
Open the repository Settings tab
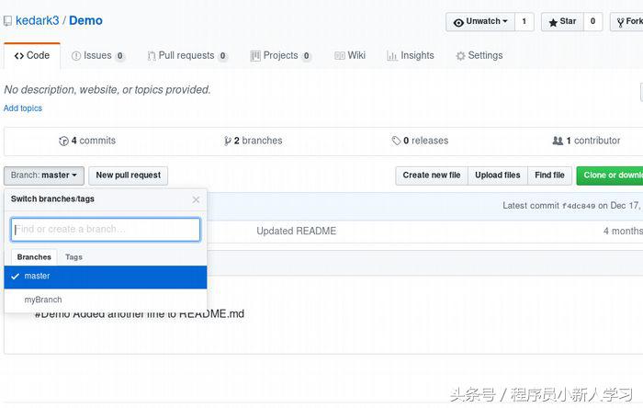[479, 55]
